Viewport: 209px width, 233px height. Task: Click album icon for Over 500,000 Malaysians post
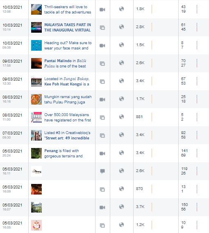[102, 118]
